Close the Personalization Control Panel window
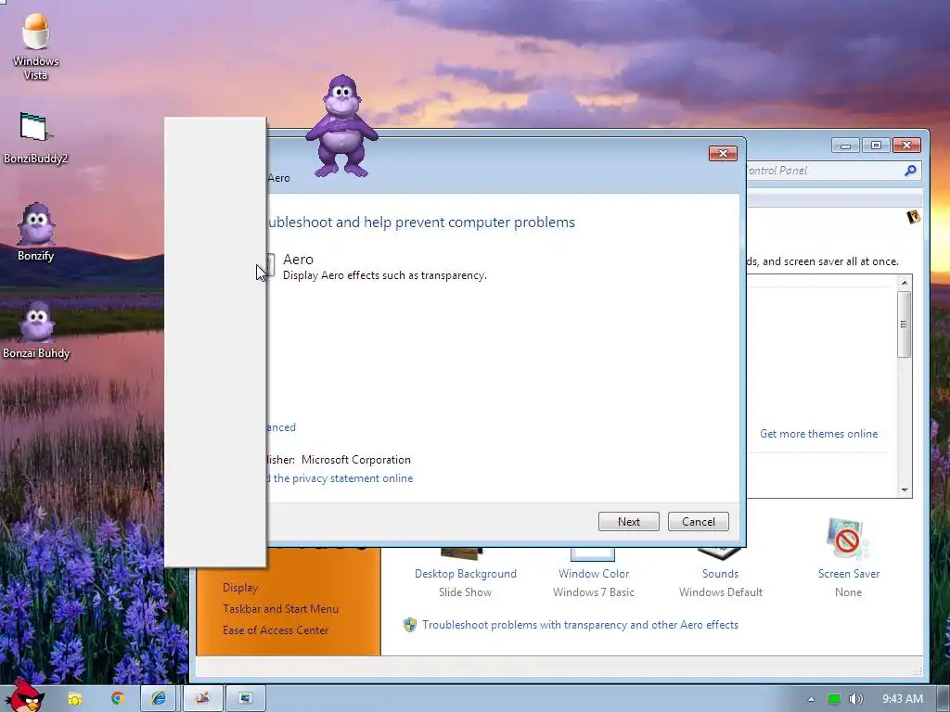This screenshot has width=950, height=712. (907, 146)
